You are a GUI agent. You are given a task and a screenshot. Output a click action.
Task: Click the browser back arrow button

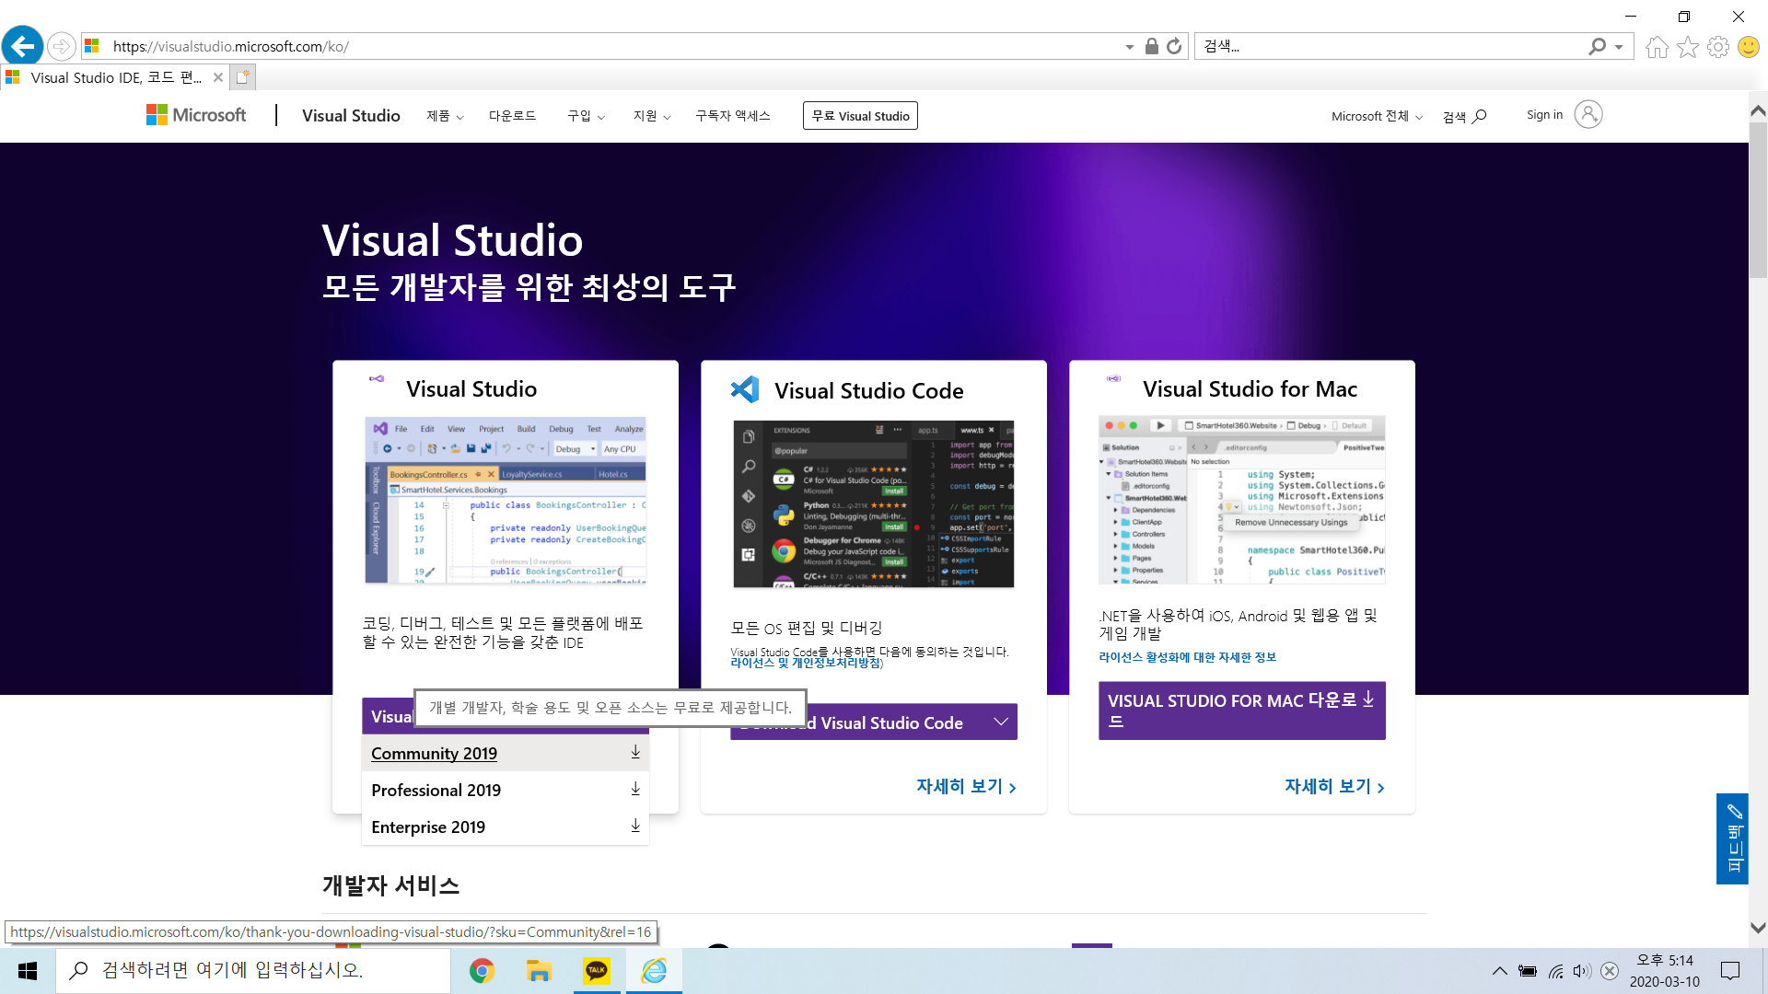[22, 46]
